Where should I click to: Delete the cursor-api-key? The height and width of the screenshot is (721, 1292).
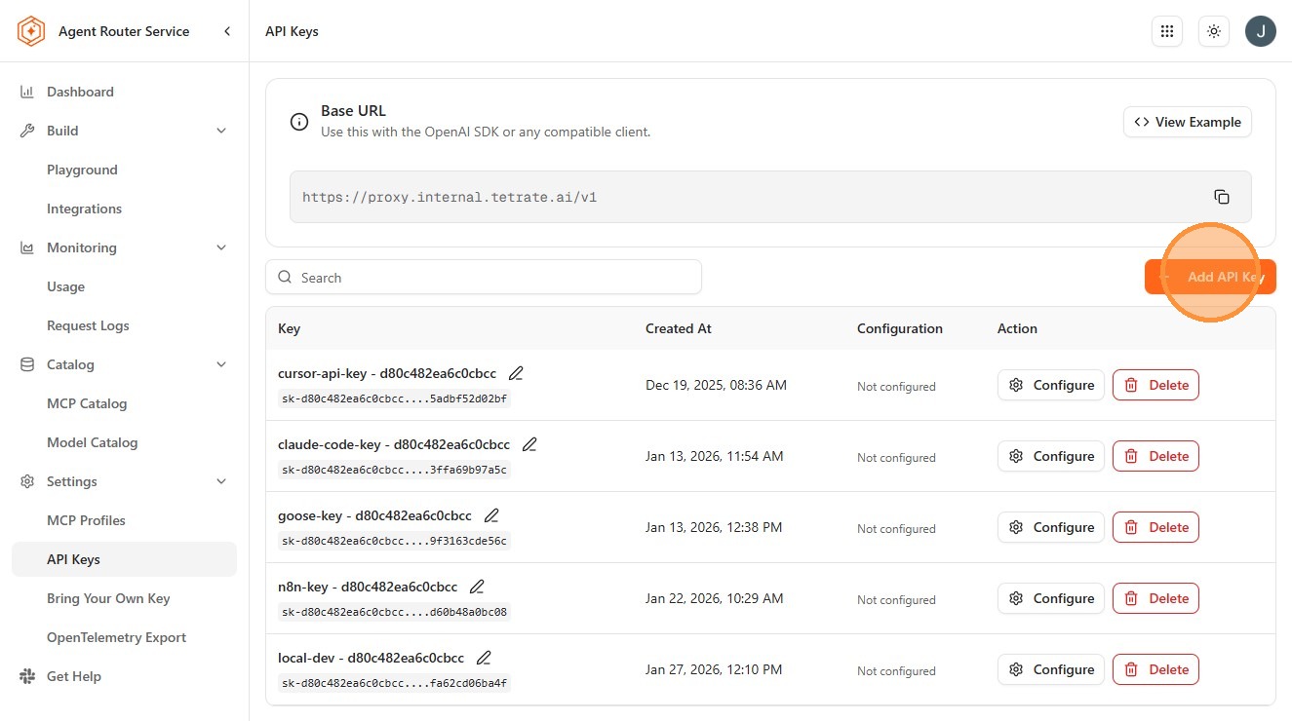(1155, 385)
